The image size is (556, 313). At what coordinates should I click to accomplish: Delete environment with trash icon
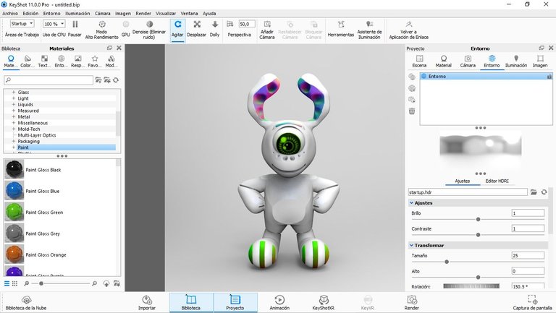pyautogui.click(x=412, y=111)
